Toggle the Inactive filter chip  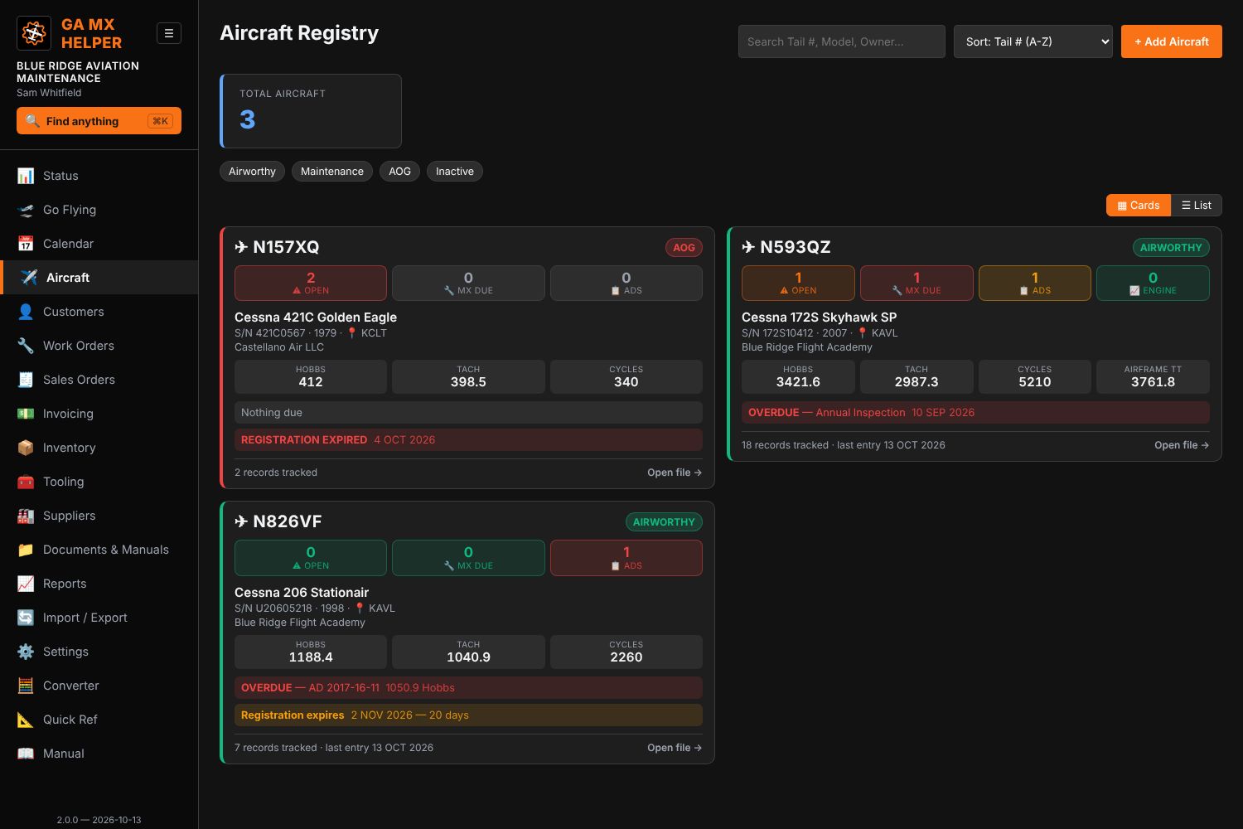coord(455,172)
